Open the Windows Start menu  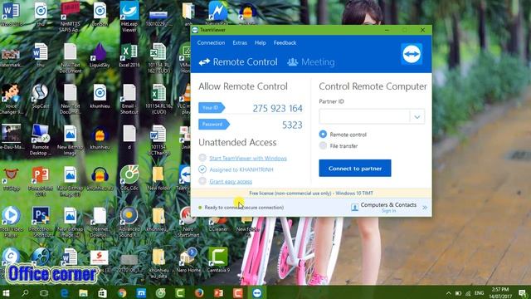pyautogui.click(x=6, y=293)
